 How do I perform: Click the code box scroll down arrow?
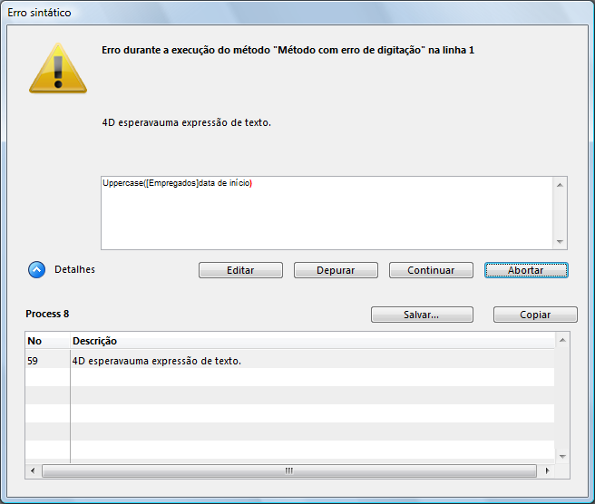[x=561, y=241]
